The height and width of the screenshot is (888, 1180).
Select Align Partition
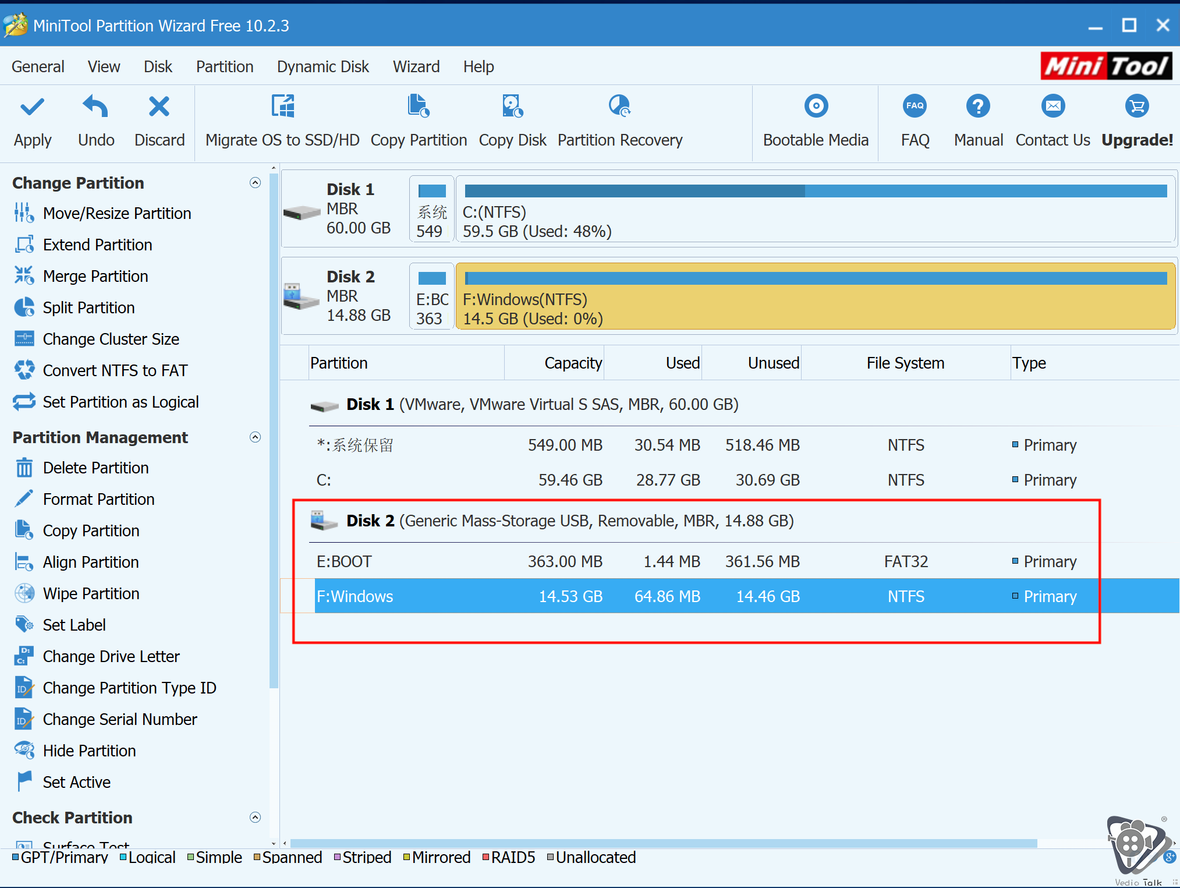pyautogui.click(x=76, y=562)
